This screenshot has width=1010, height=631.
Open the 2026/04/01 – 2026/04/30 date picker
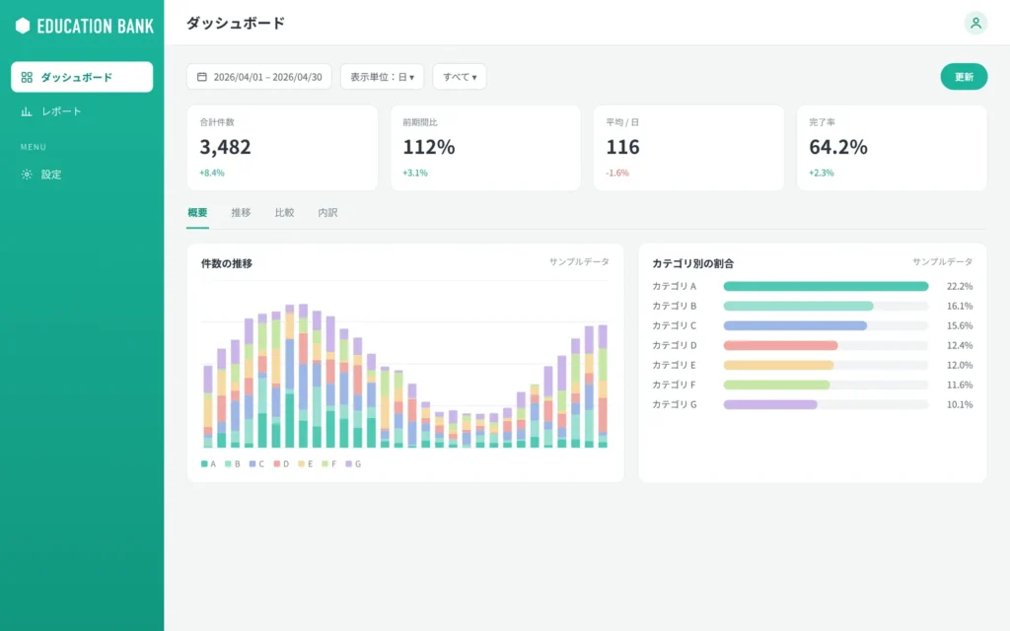259,77
